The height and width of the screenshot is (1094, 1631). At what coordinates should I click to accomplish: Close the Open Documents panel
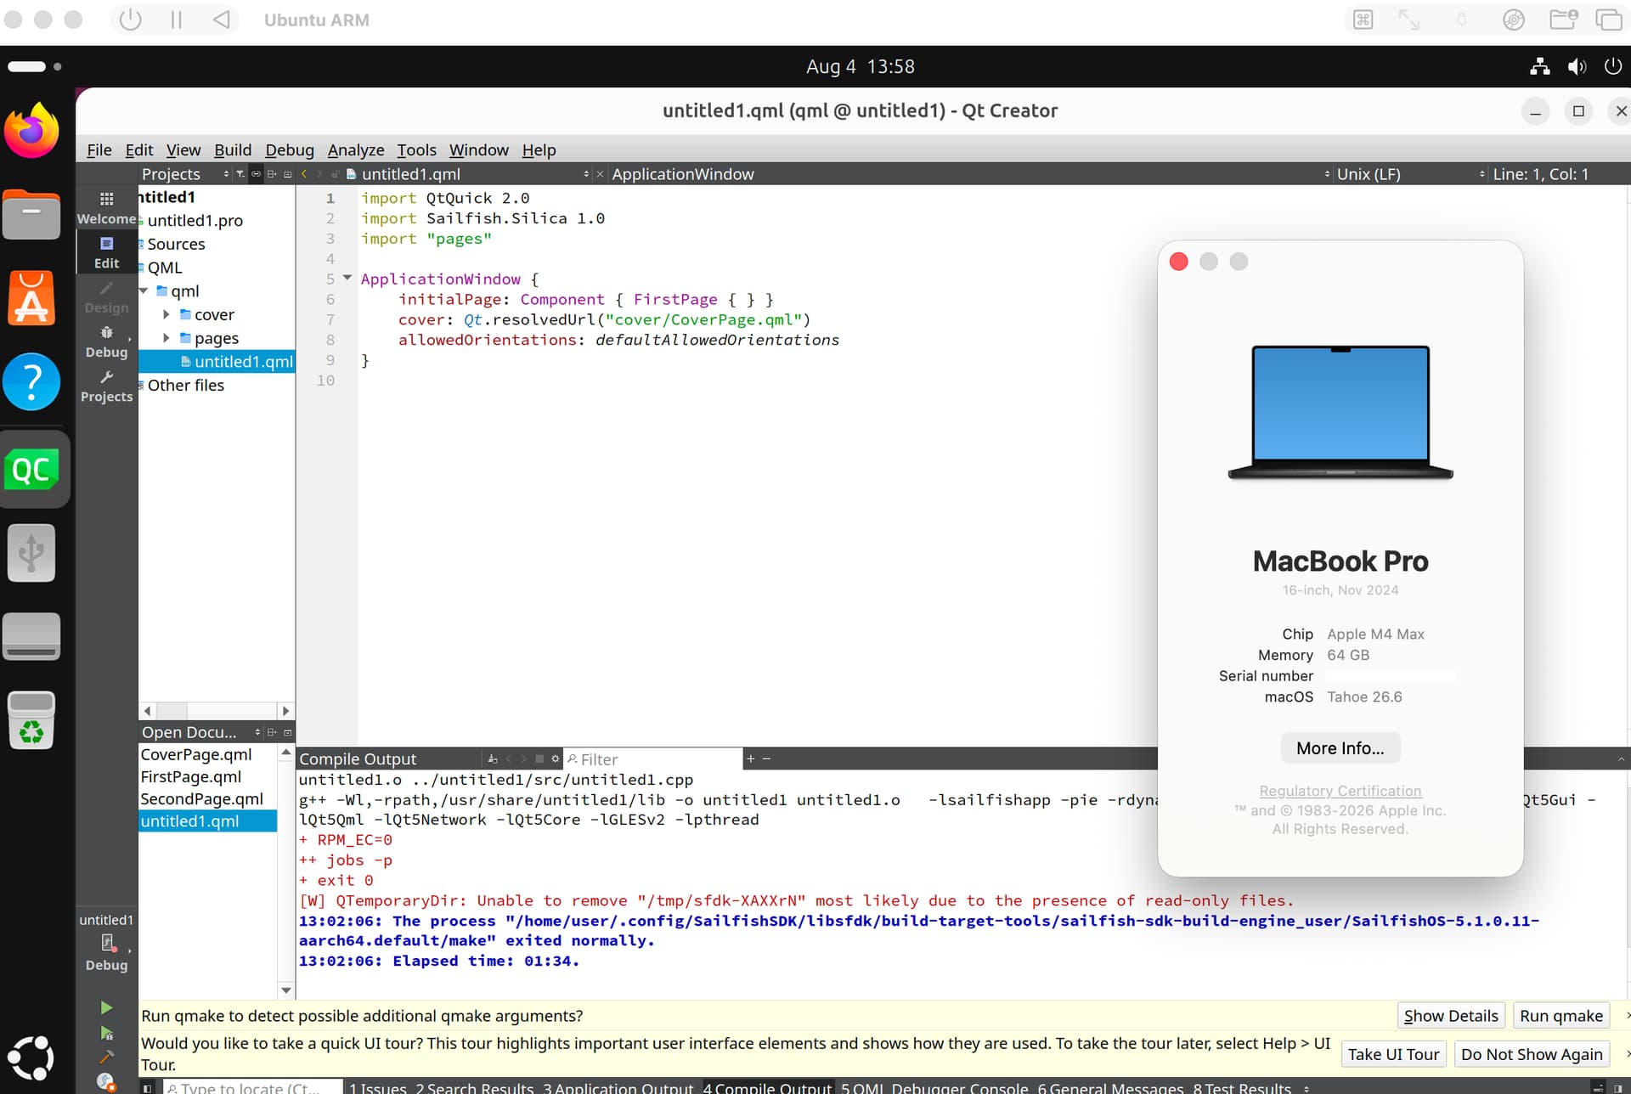tap(288, 732)
